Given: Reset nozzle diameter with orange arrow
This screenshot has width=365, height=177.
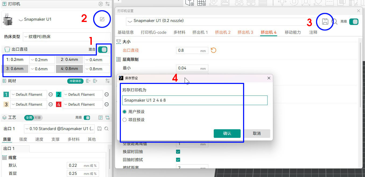Looking at the screenshot, I should [x=213, y=50].
